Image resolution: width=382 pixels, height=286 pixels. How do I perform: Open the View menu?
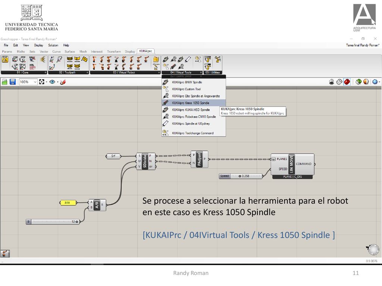26,45
